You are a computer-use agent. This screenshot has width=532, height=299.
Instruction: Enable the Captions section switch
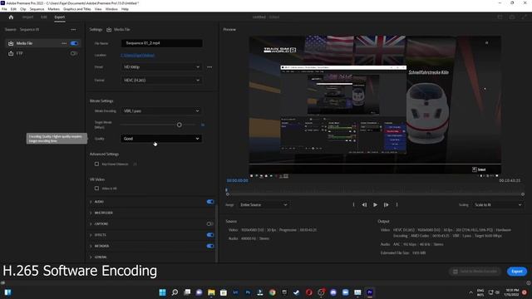pyautogui.click(x=210, y=223)
